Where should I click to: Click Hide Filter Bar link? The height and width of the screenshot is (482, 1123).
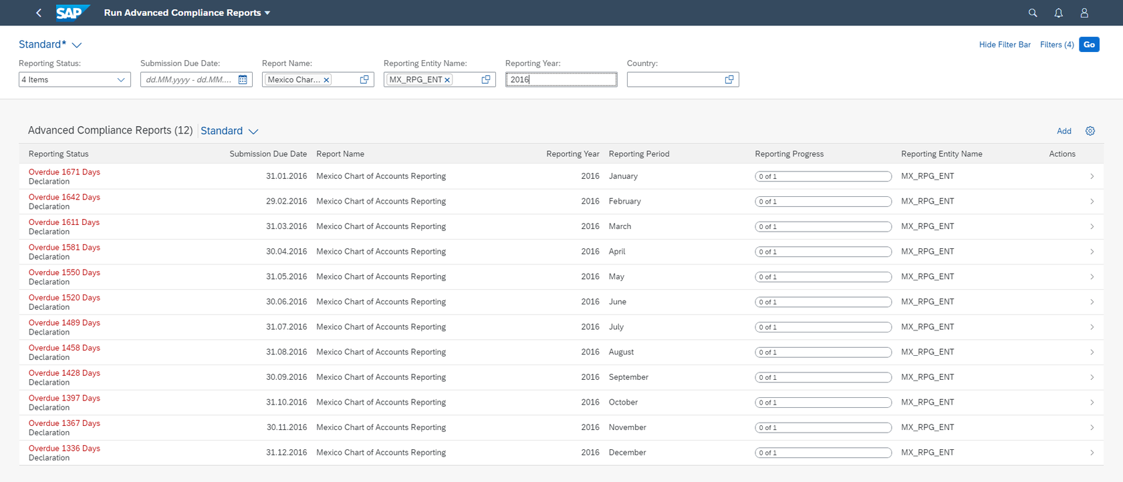pyautogui.click(x=1005, y=45)
